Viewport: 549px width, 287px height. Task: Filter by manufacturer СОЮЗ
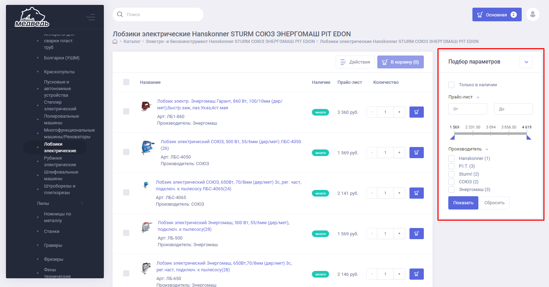451,182
